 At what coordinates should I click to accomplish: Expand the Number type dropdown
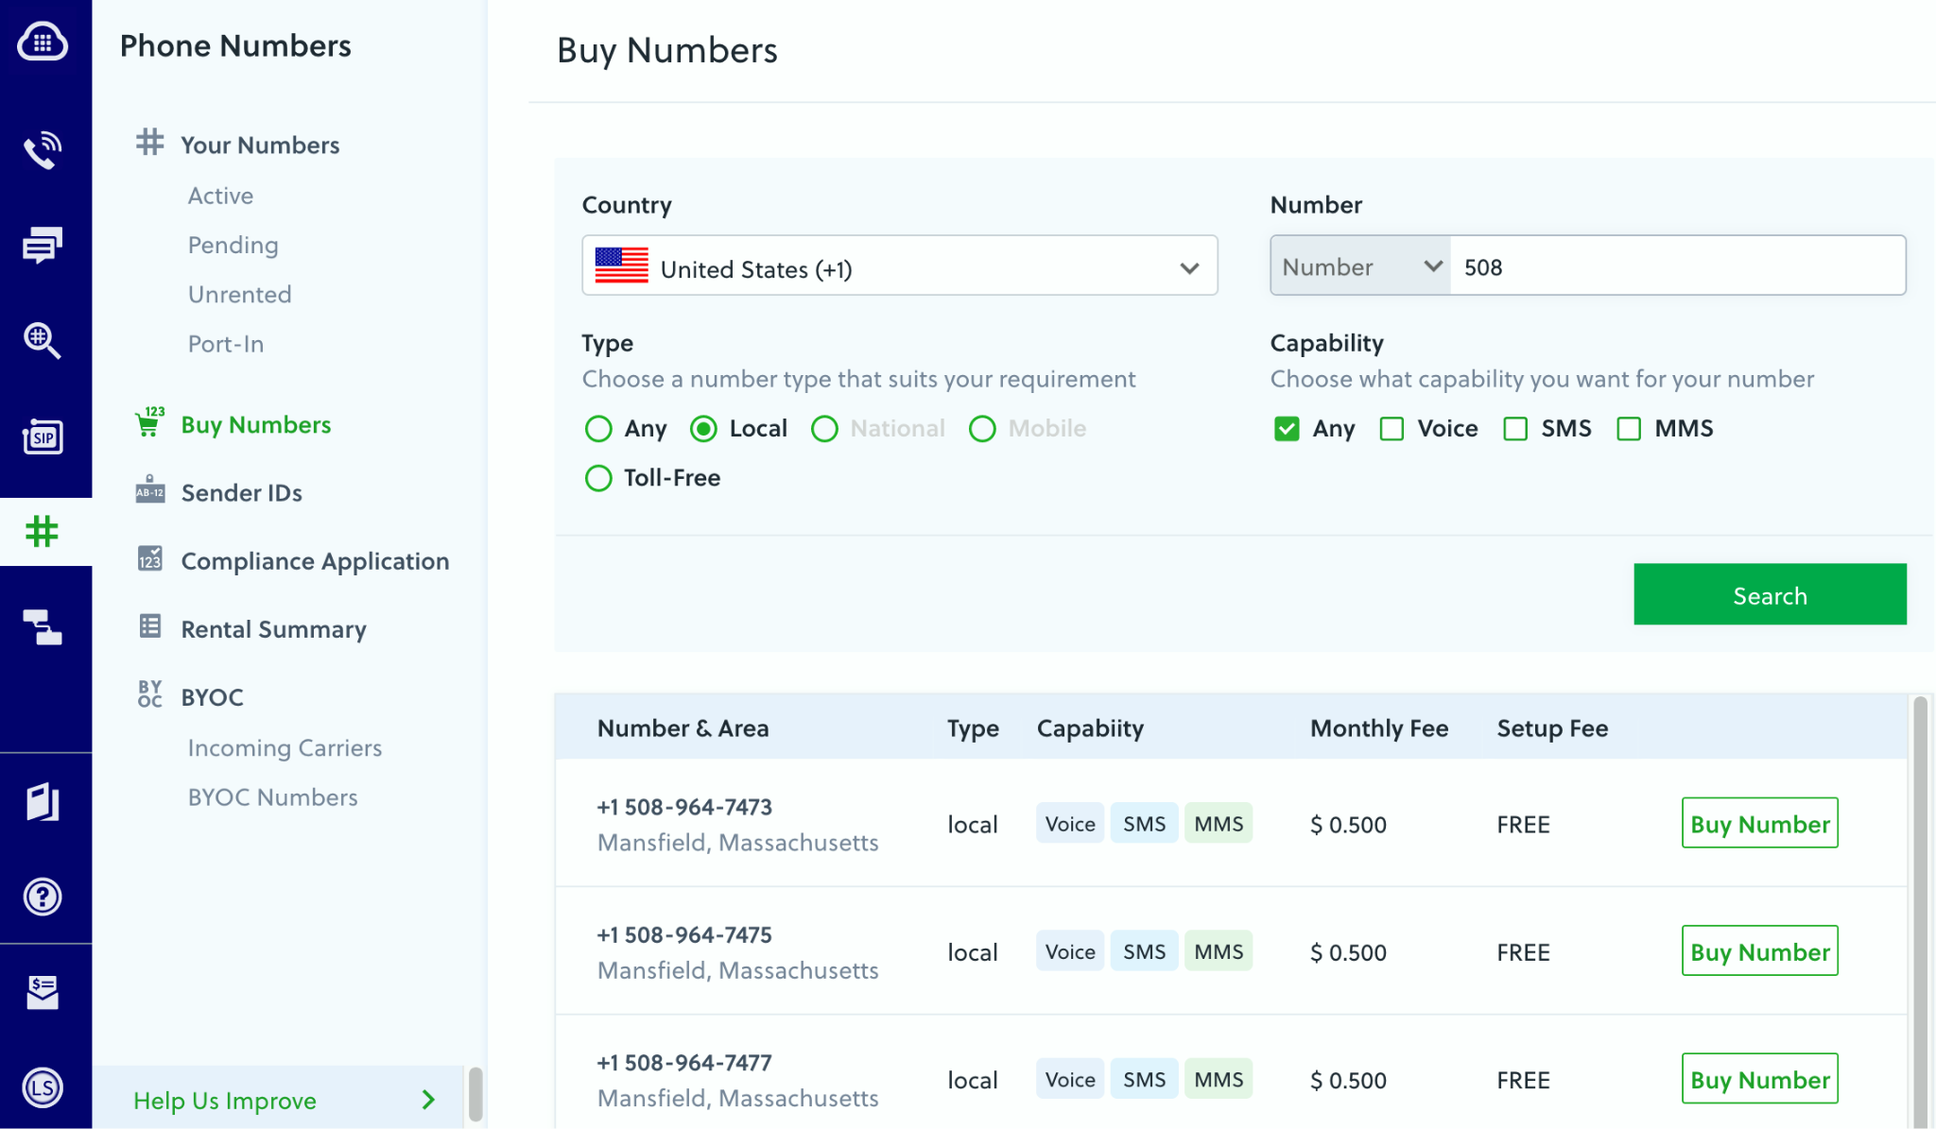(x=1357, y=265)
